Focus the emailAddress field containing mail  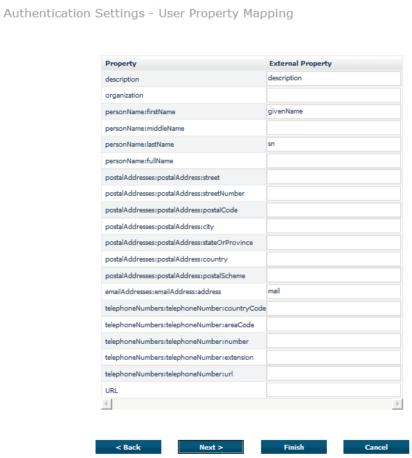click(334, 291)
